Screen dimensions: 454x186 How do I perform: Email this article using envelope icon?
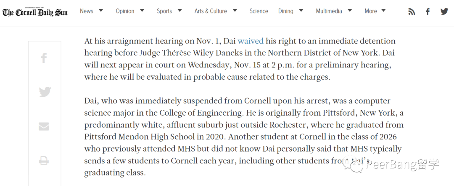coord(44,127)
